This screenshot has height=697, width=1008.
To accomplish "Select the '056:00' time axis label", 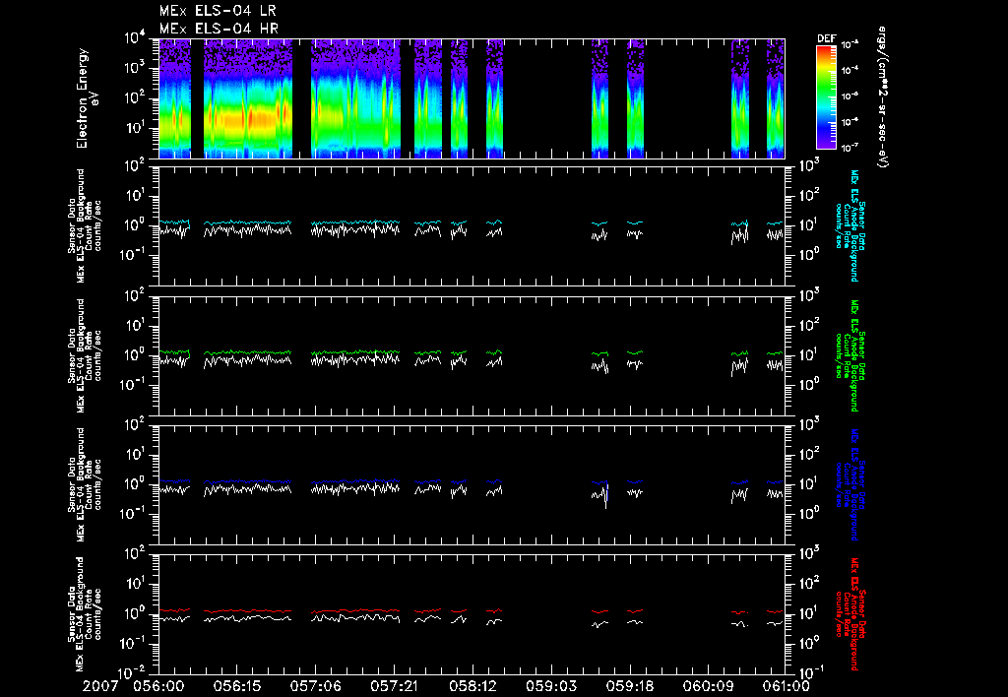I will pos(158,686).
